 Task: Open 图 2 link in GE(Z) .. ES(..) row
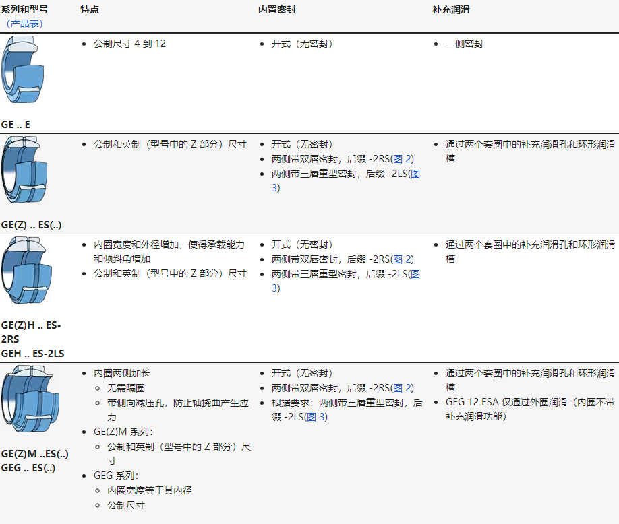click(x=403, y=159)
